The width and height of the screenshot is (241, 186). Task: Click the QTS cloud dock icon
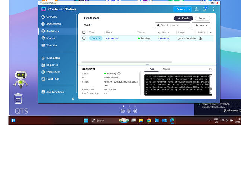[123, 111]
